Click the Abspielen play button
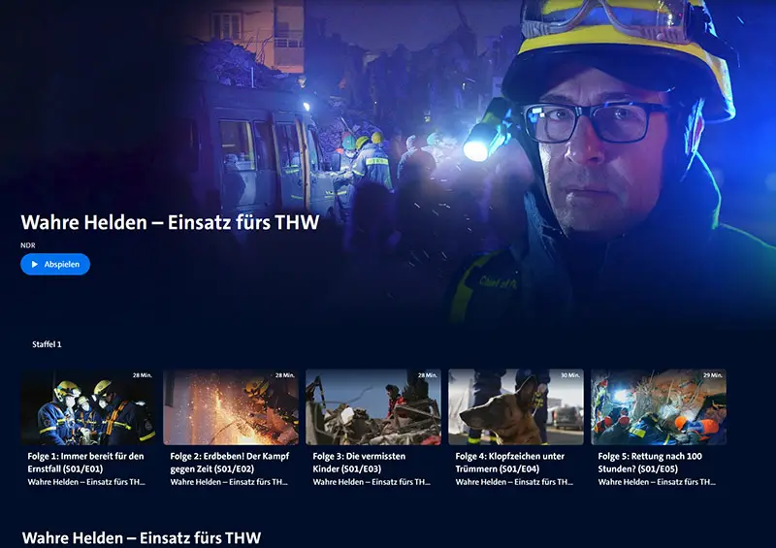This screenshot has width=776, height=548. [55, 264]
